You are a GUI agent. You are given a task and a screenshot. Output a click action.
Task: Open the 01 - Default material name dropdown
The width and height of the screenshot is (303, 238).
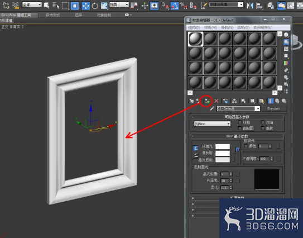click(238, 108)
